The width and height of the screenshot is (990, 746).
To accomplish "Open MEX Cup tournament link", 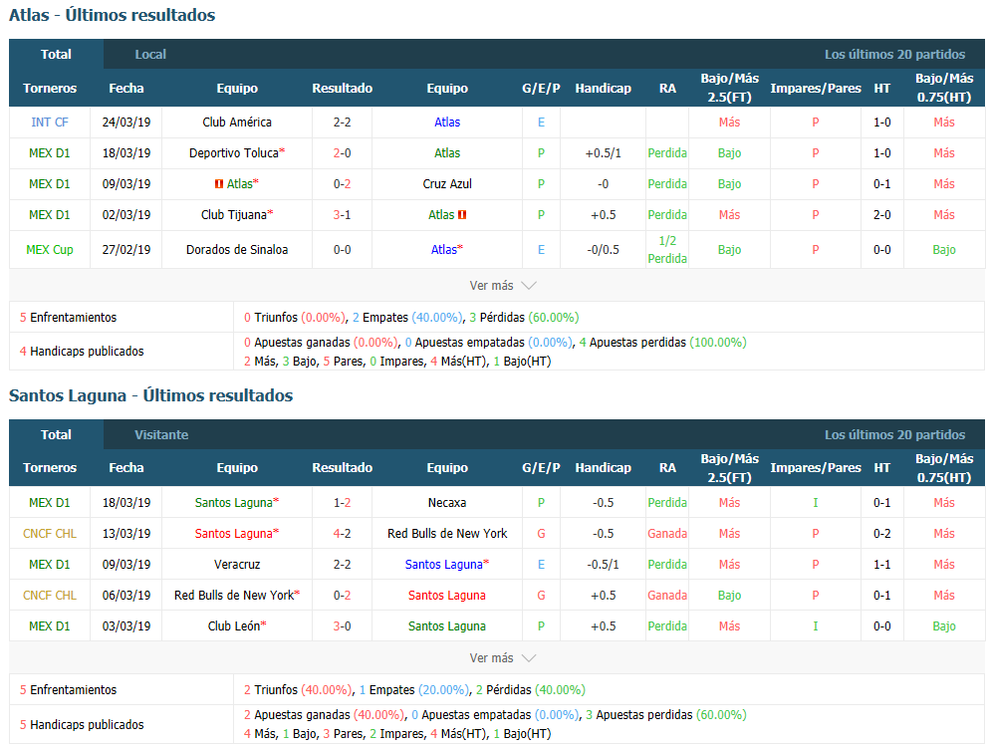I will 50,250.
